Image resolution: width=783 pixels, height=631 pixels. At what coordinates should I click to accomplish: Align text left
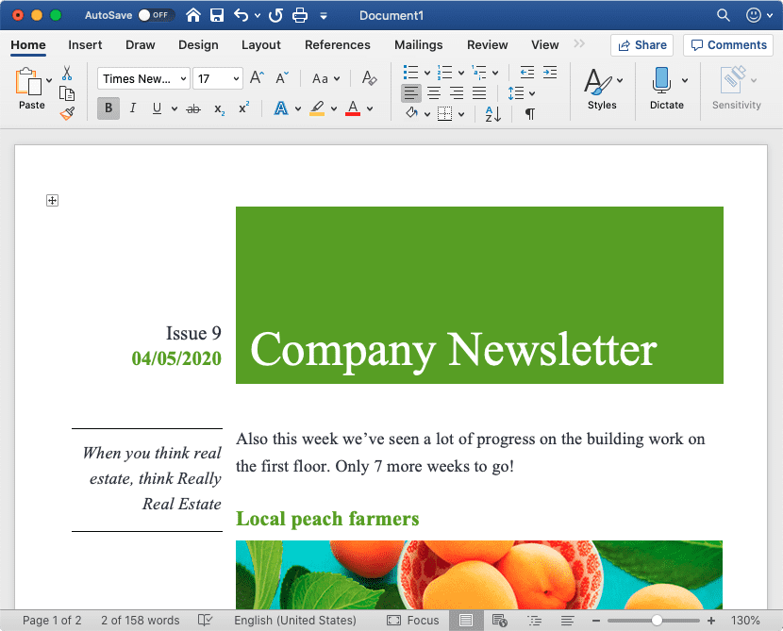tap(411, 92)
